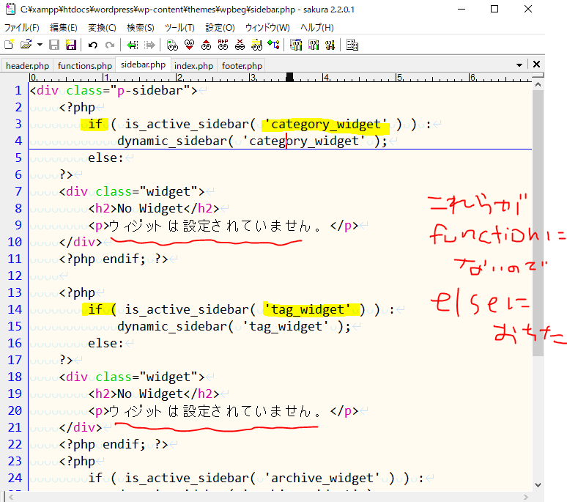Screen dimensions: 567x502
Task: Open common settings wrench icon
Action: pos(330,45)
